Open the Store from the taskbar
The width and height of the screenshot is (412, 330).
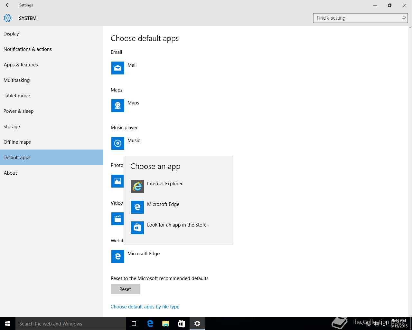pyautogui.click(x=181, y=324)
